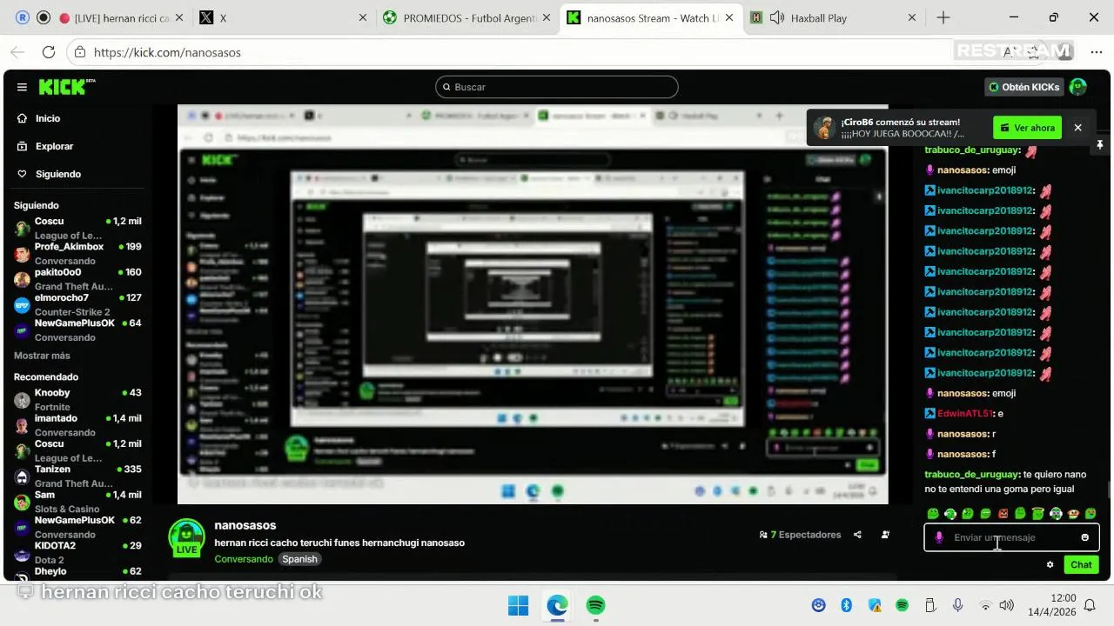Switch to the X tab
Screen dimensions: 1114x626
[x=283, y=18]
